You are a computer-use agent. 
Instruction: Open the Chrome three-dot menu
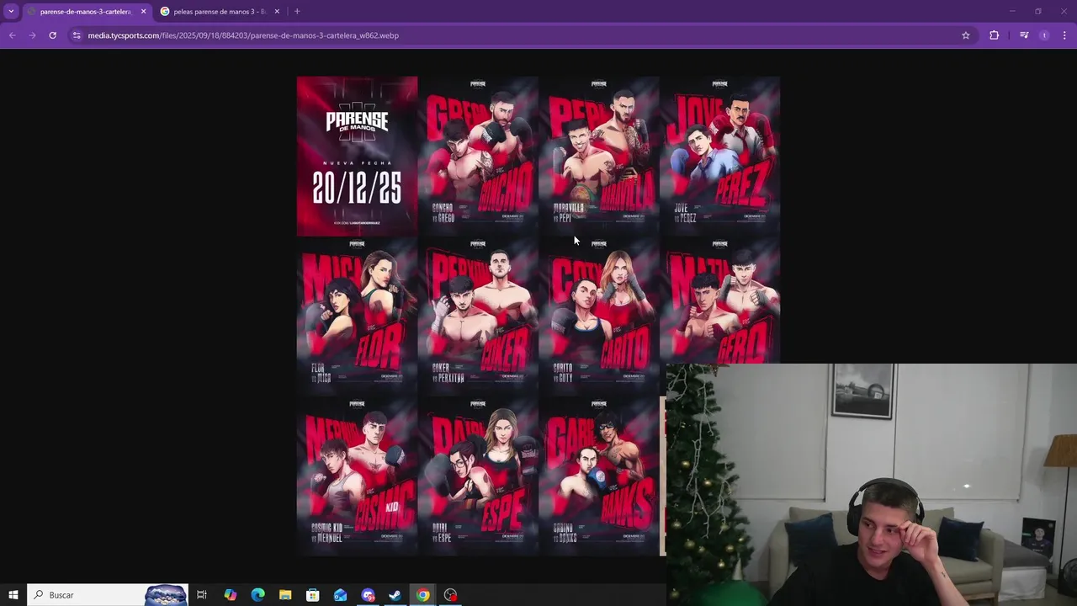1064,35
